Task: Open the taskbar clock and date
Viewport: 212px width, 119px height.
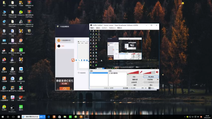Action: [207, 117]
